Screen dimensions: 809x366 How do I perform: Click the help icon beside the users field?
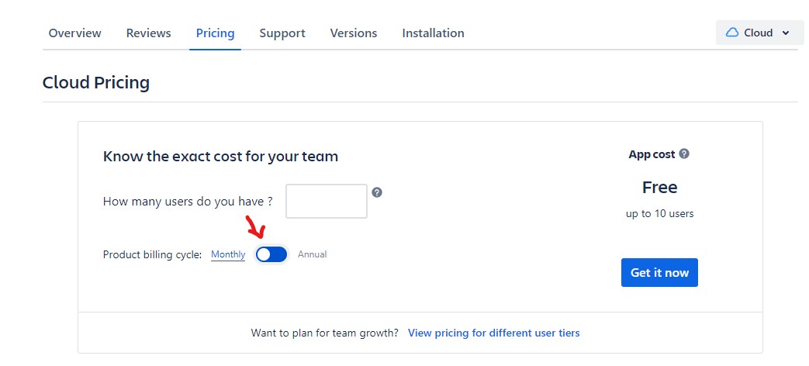pos(377,192)
